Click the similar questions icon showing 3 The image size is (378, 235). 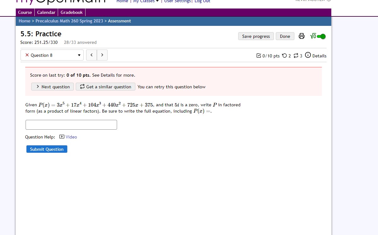[296, 56]
